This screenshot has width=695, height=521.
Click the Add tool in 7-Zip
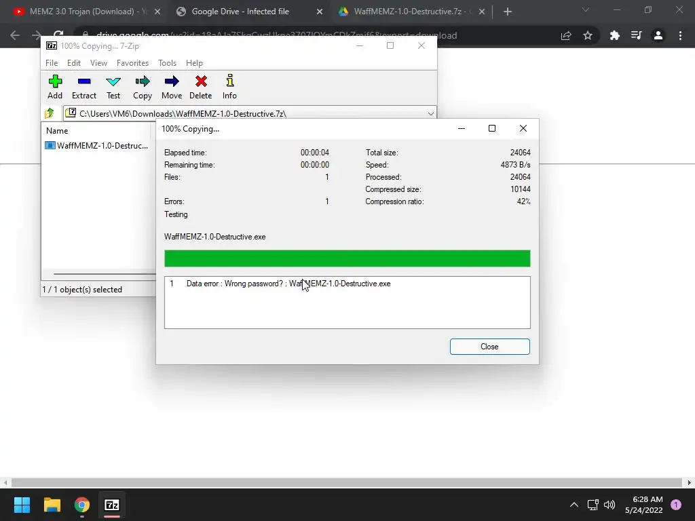(x=55, y=87)
